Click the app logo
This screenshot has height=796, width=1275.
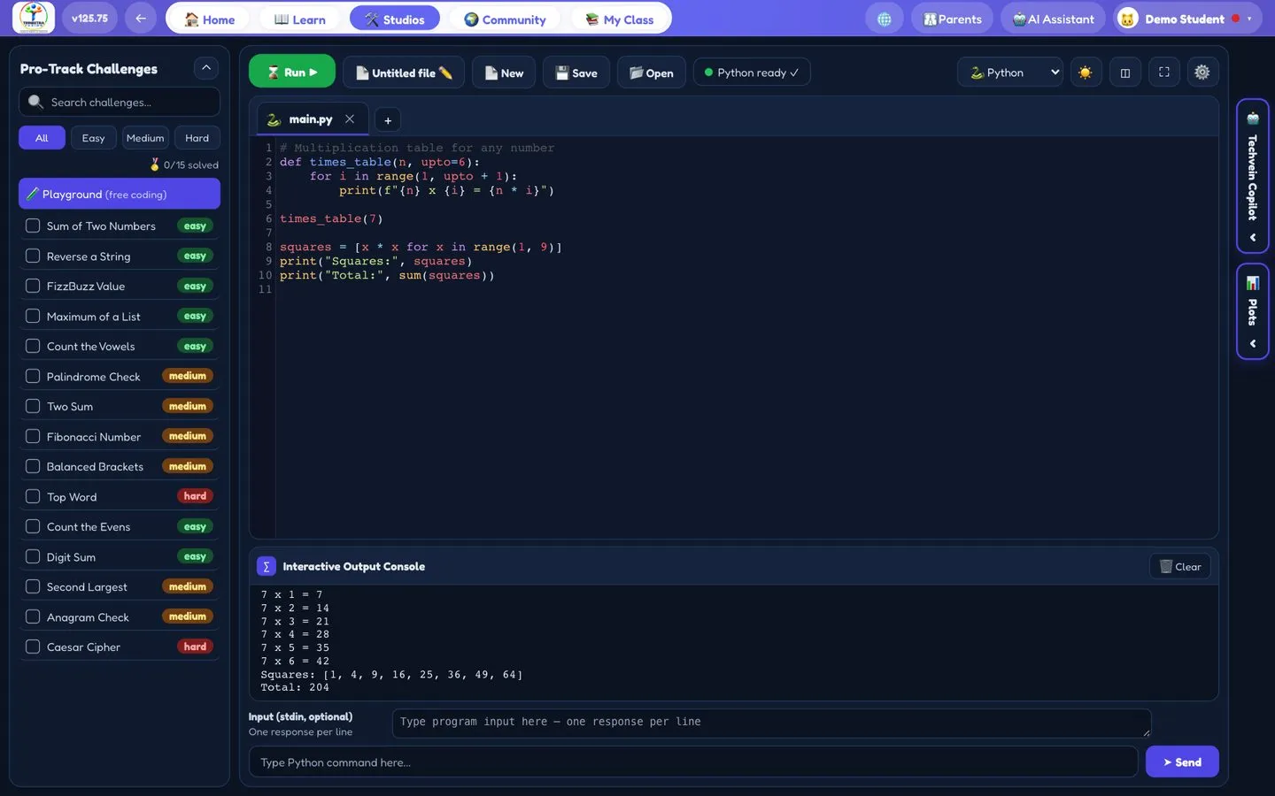[34, 18]
